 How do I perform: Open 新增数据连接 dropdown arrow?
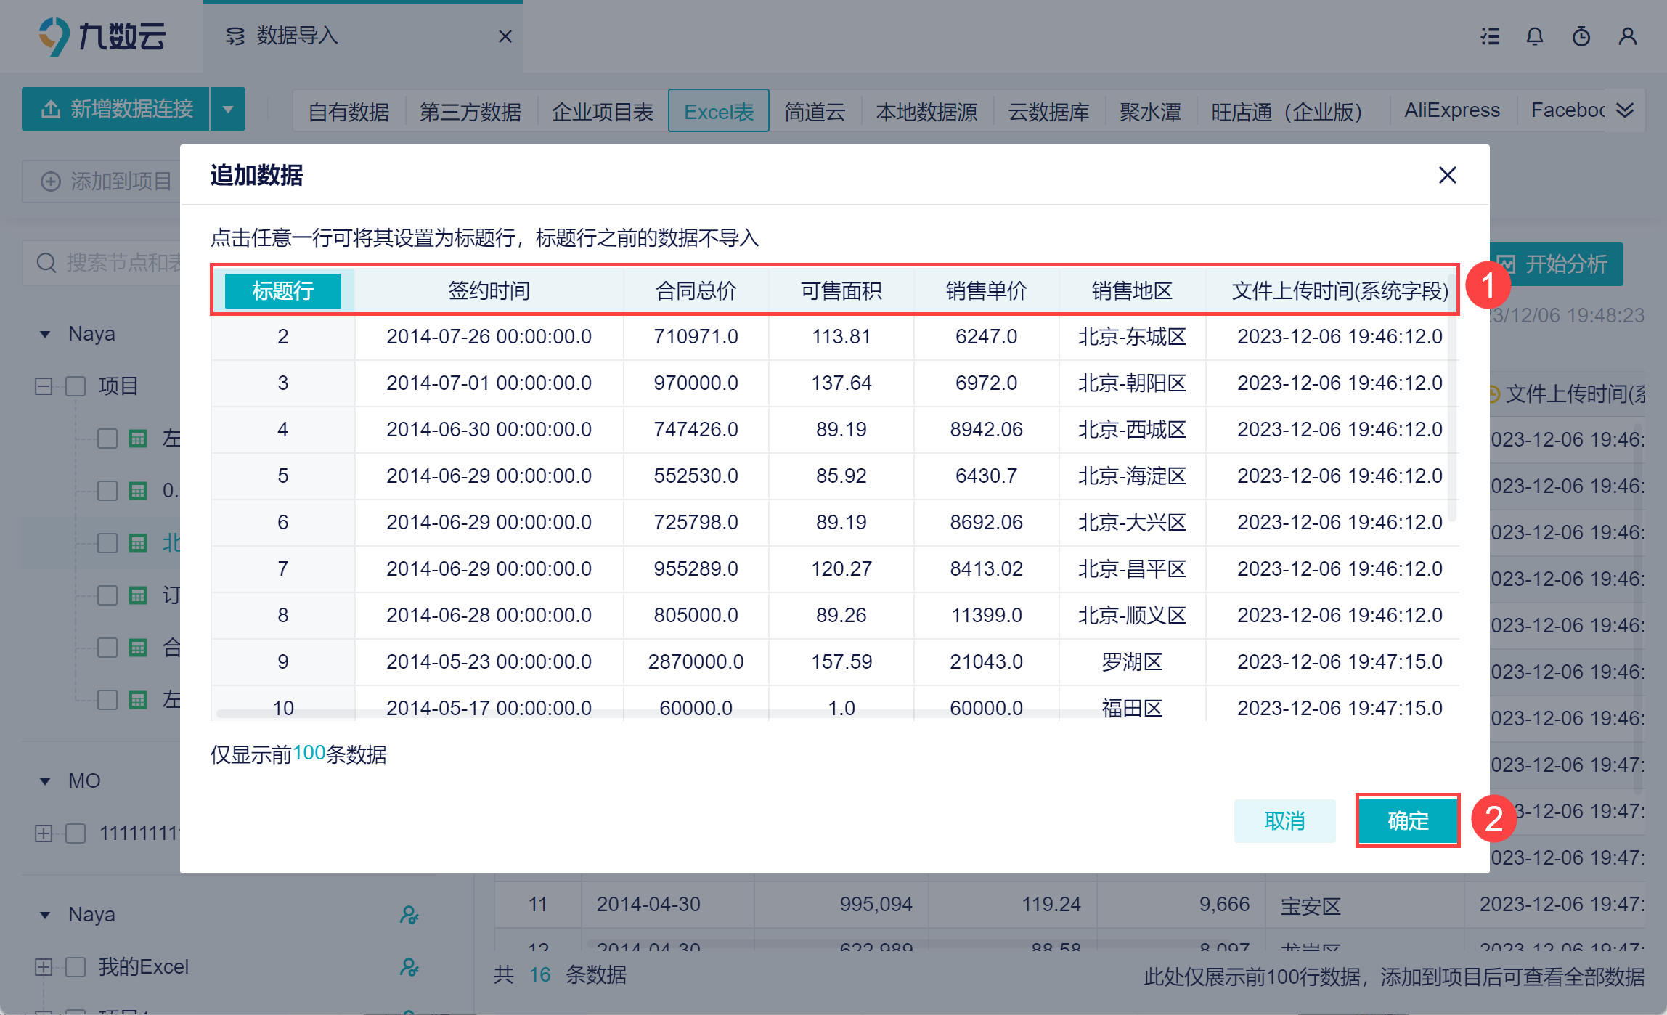click(x=228, y=110)
